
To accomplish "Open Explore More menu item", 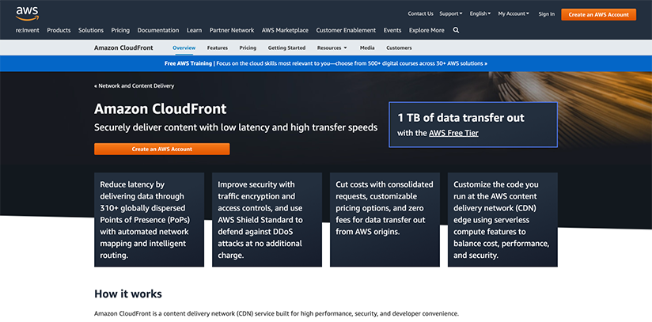I will tap(426, 30).
